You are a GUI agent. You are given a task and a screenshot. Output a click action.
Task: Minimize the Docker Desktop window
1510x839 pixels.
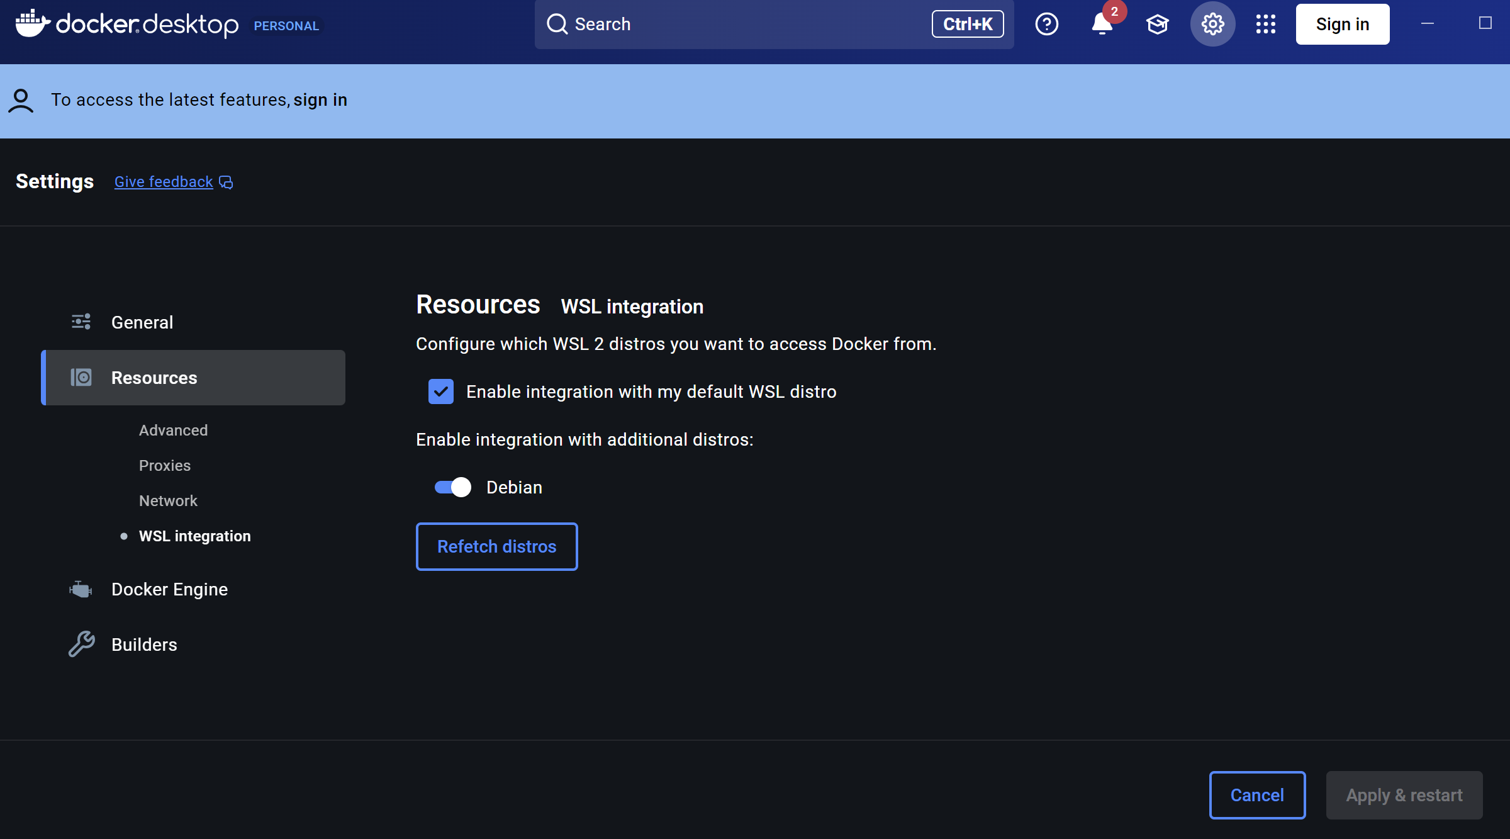coord(1428,24)
